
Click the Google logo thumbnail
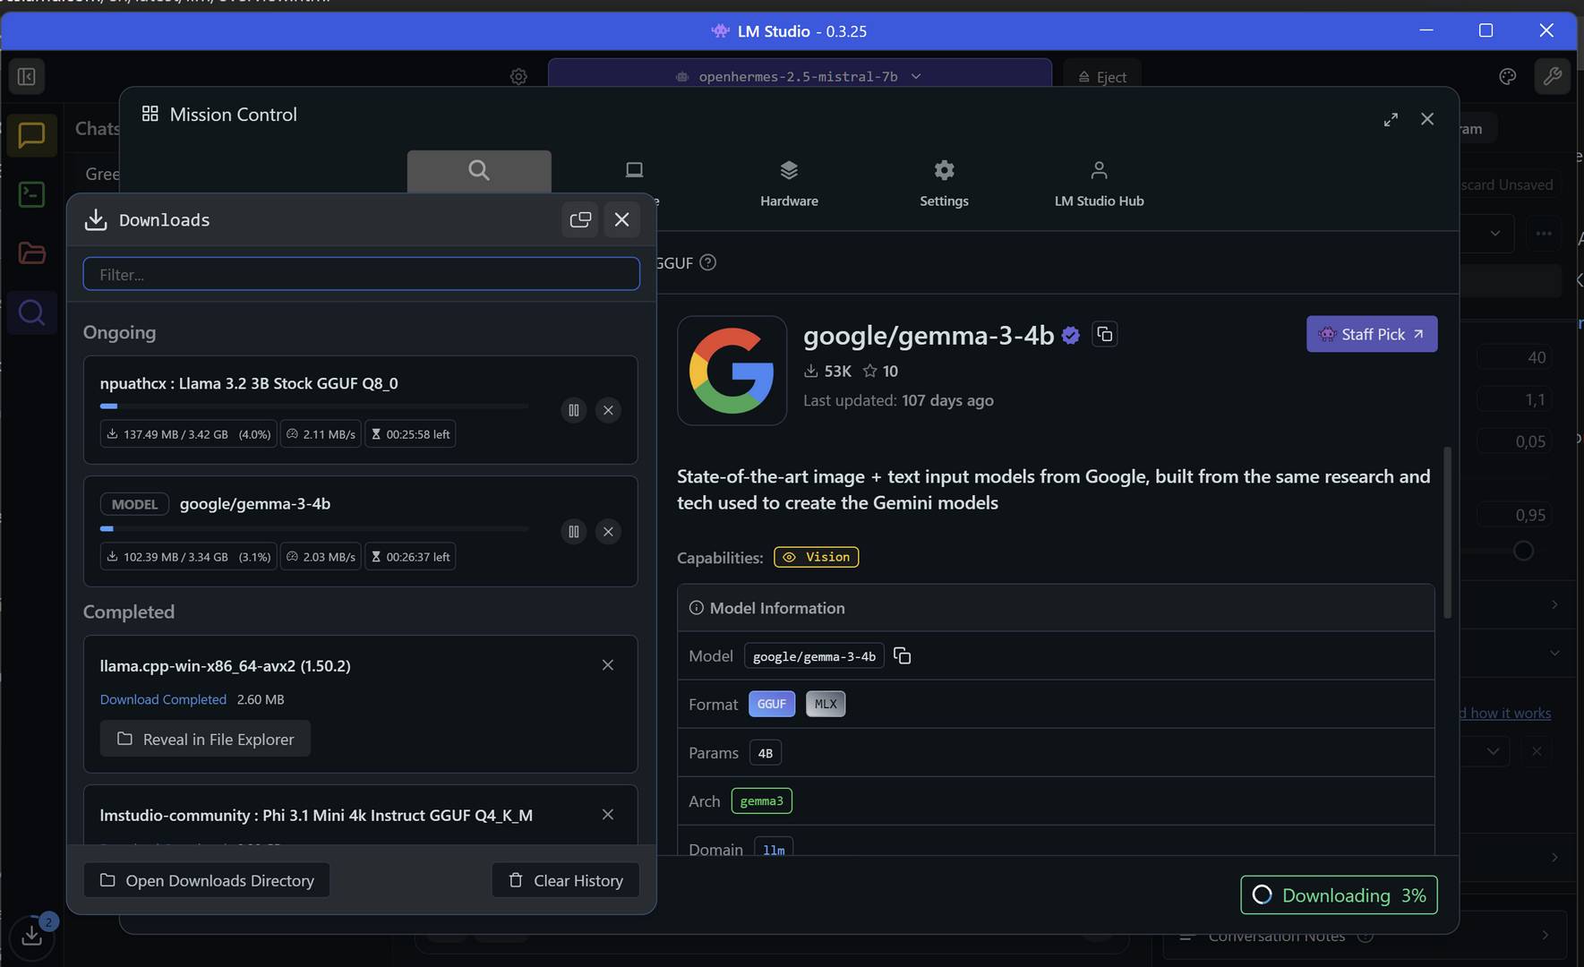click(732, 371)
